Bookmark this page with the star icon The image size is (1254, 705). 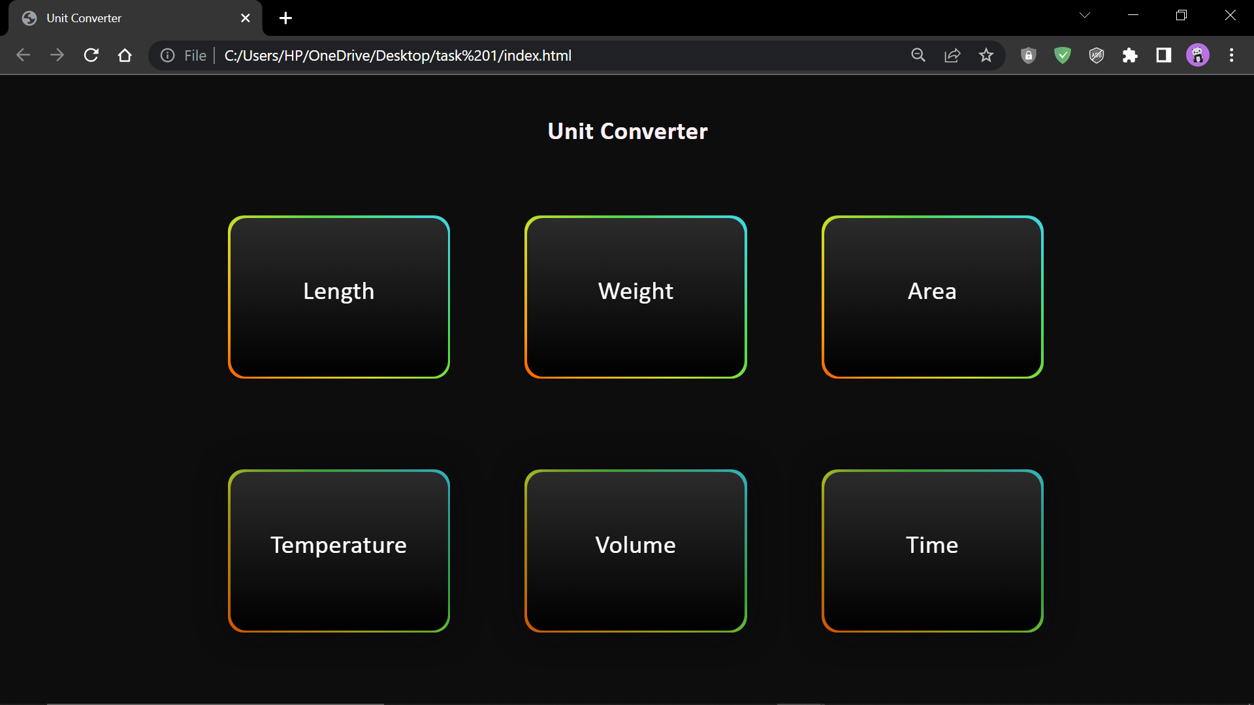[x=986, y=55]
